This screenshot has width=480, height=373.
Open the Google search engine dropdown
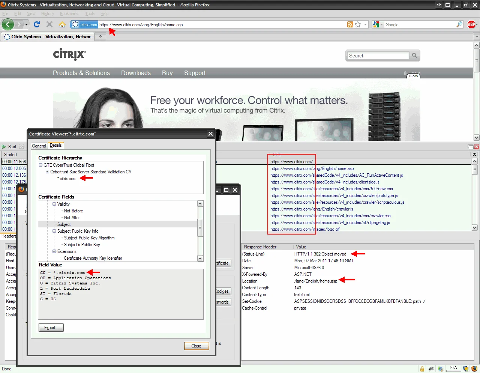tap(382, 24)
